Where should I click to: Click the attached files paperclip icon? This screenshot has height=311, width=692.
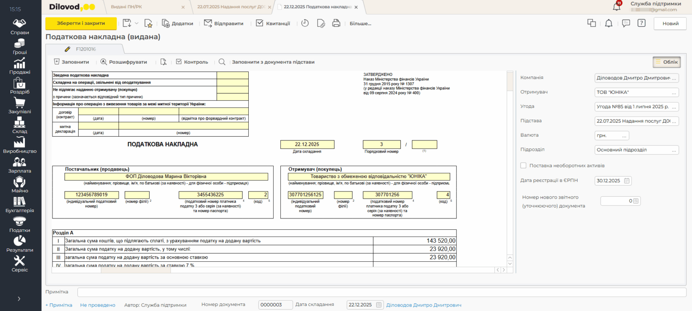321,23
